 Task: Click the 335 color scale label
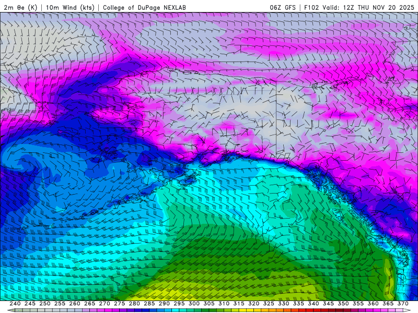pos(298,304)
